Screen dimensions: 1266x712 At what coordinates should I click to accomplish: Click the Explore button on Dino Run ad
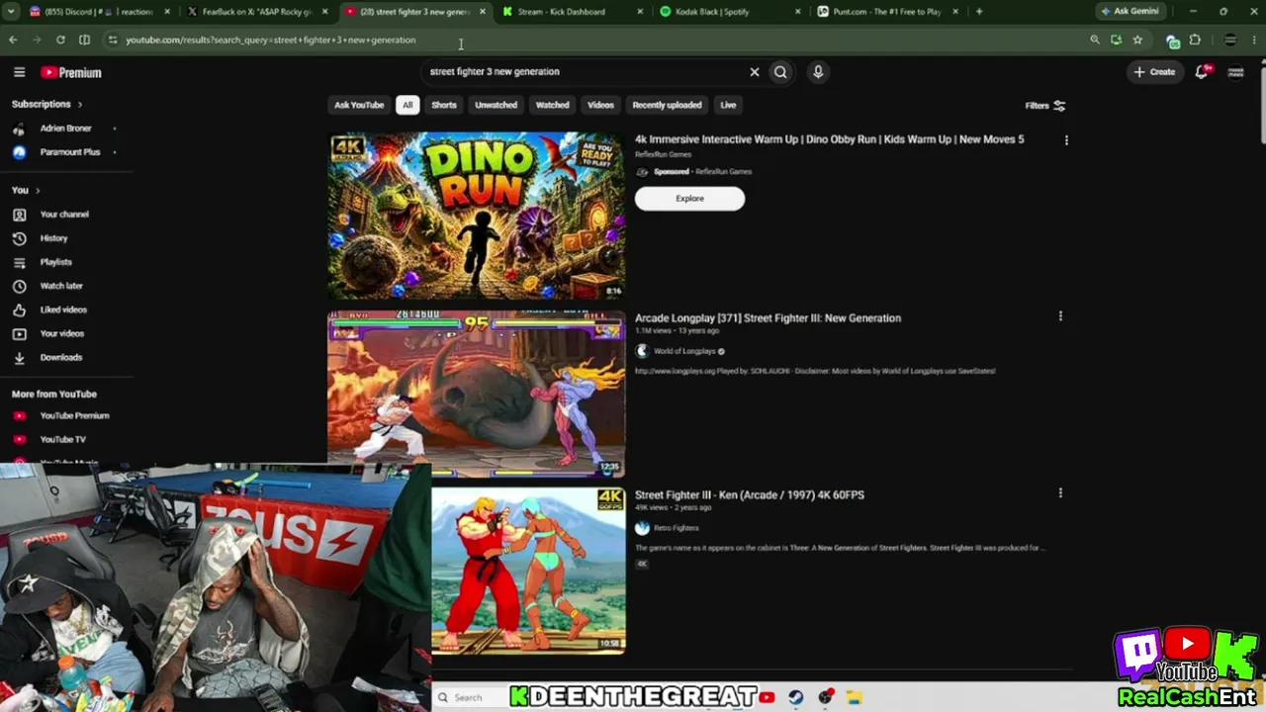(689, 198)
